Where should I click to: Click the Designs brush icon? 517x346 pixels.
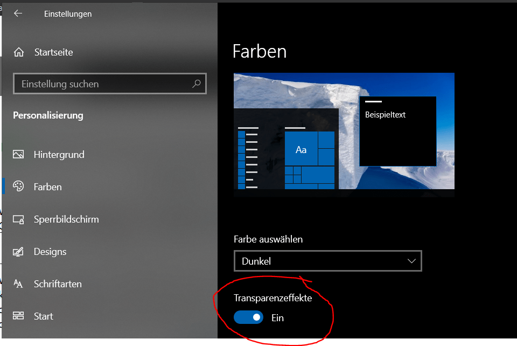pos(19,252)
